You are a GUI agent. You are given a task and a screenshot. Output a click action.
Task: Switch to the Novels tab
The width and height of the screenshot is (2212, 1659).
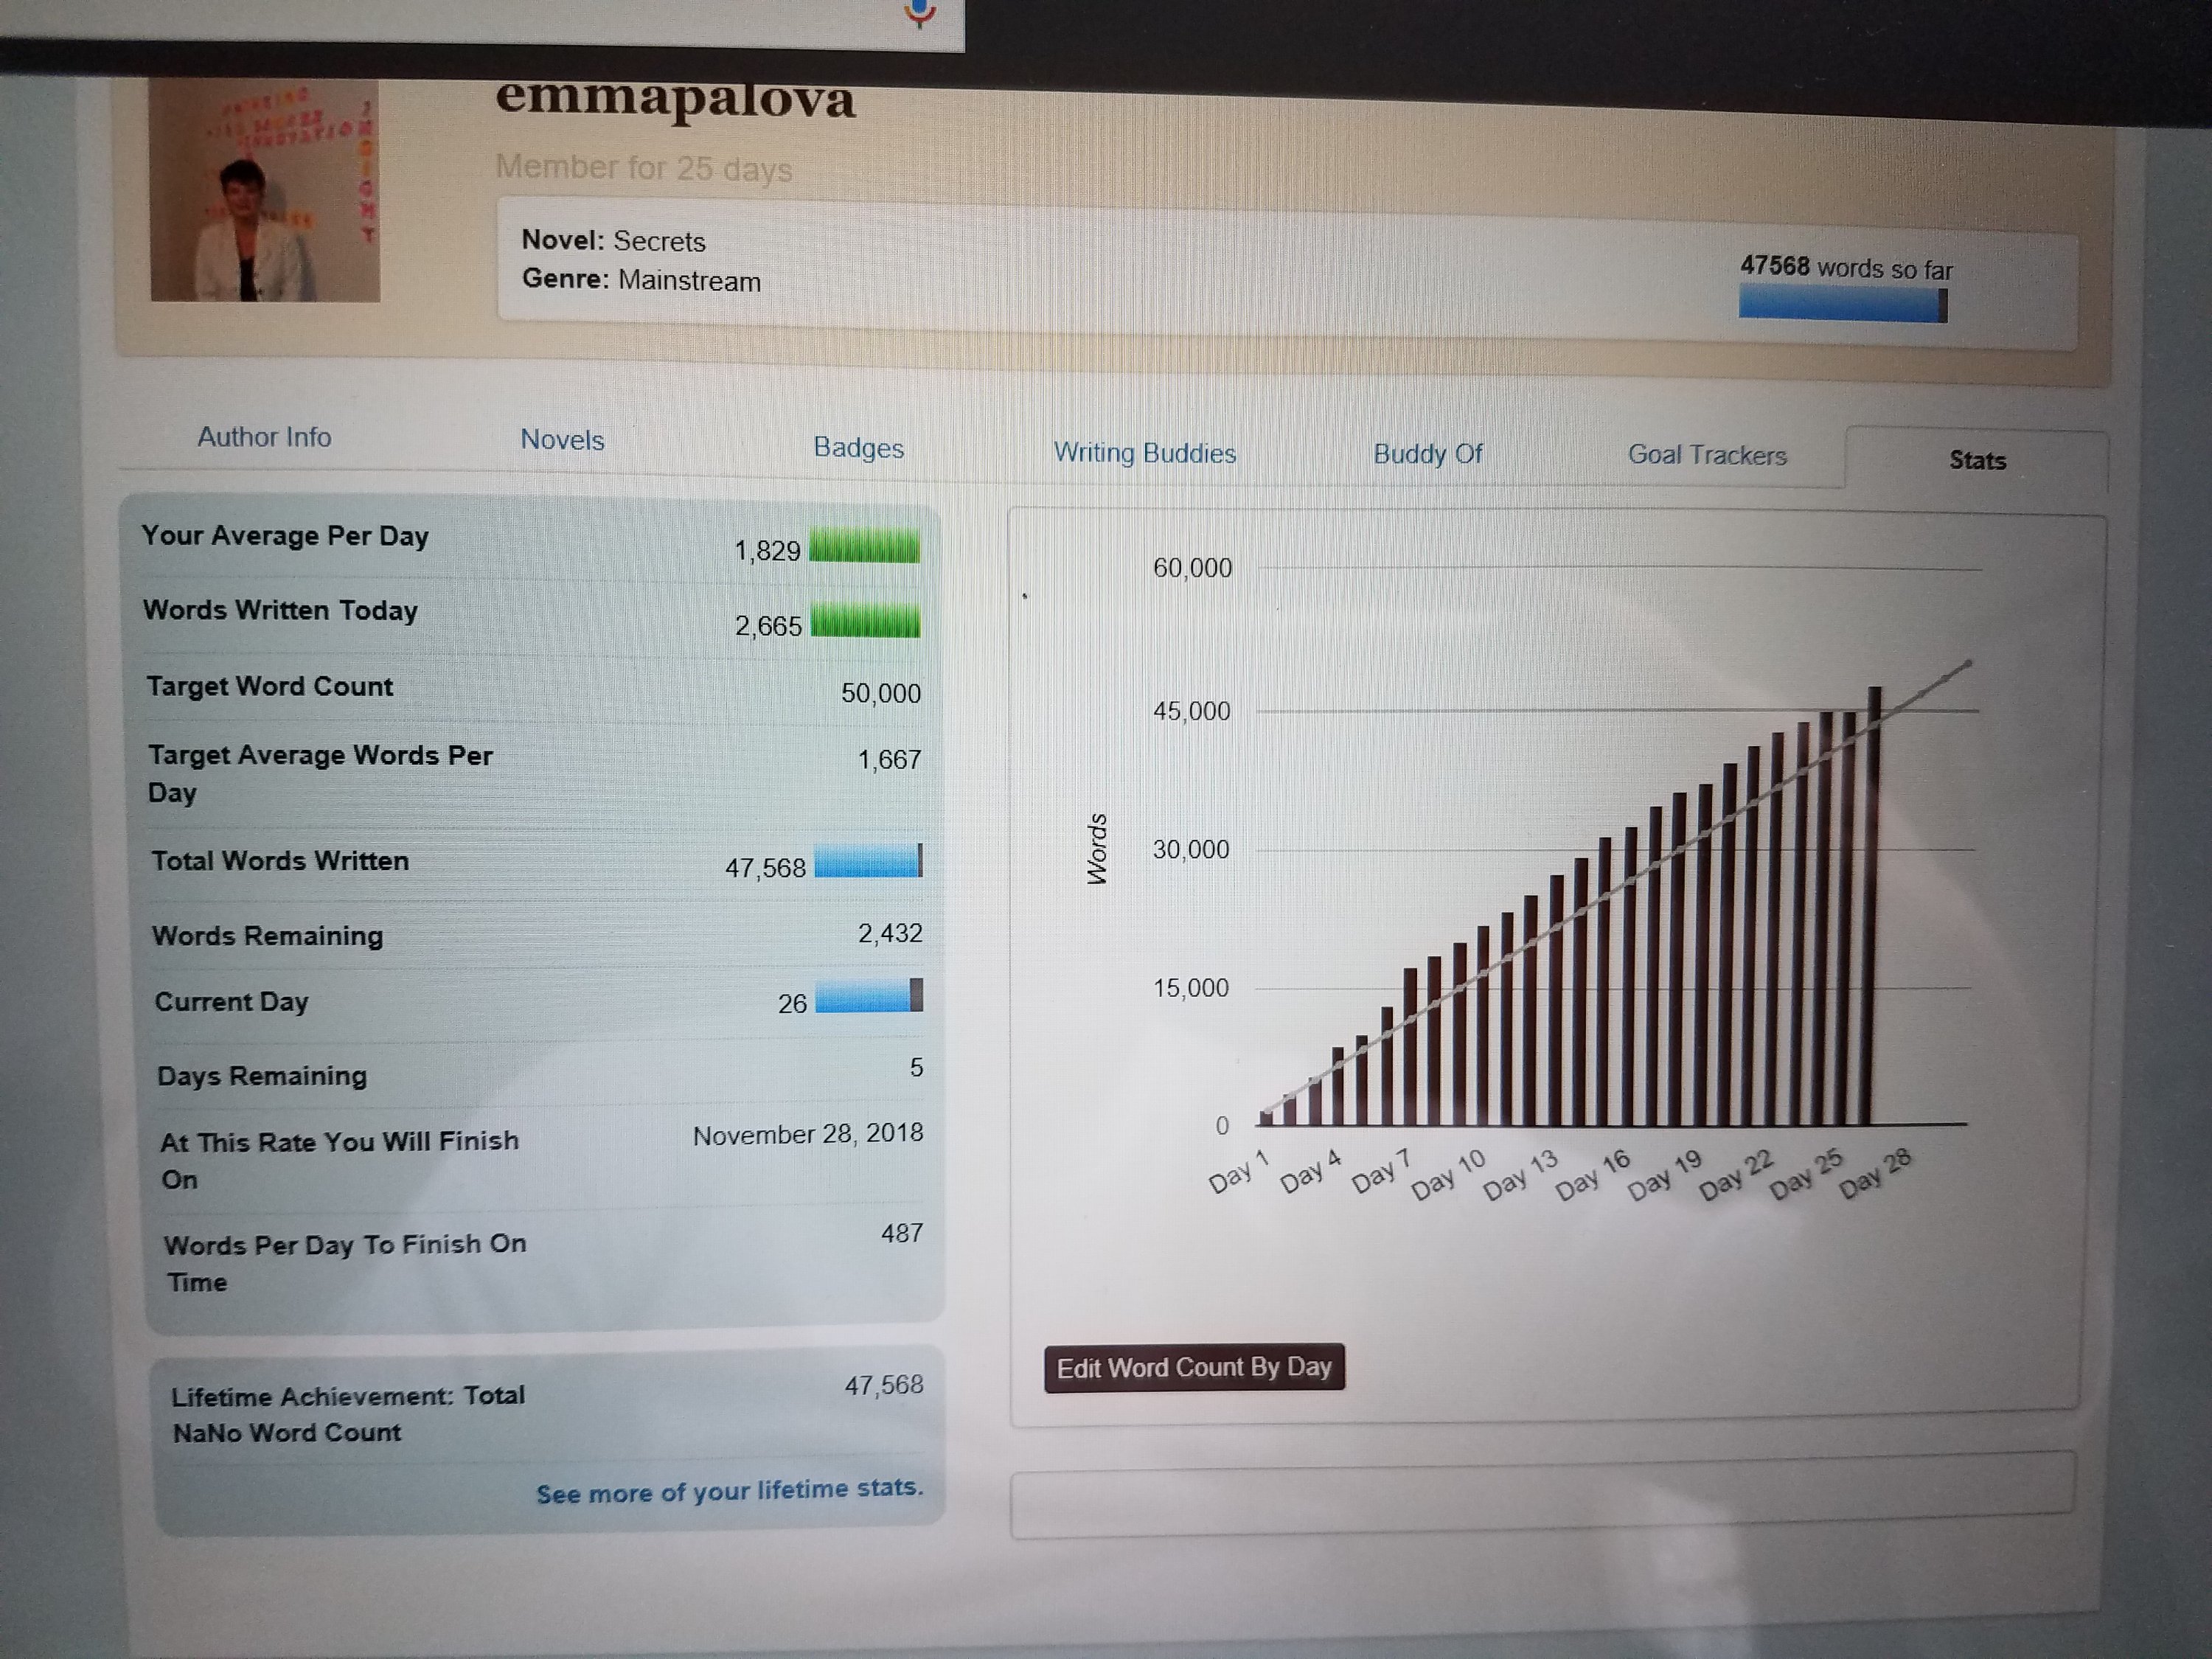[x=562, y=441]
